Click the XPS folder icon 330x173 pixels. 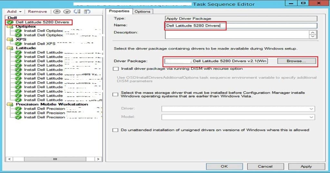point(10,39)
